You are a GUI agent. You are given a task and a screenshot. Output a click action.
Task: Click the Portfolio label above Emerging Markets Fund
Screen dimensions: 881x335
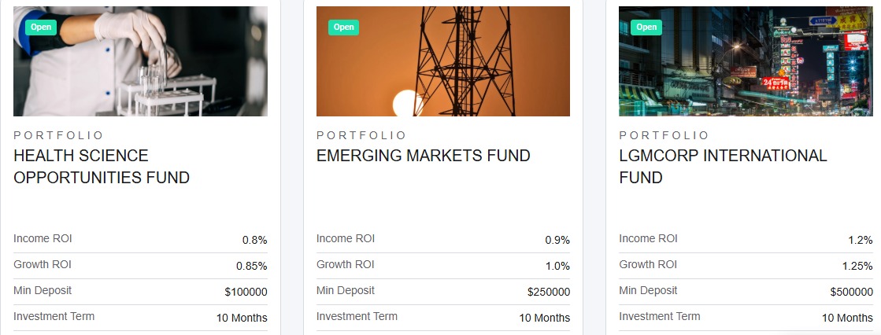pos(361,135)
